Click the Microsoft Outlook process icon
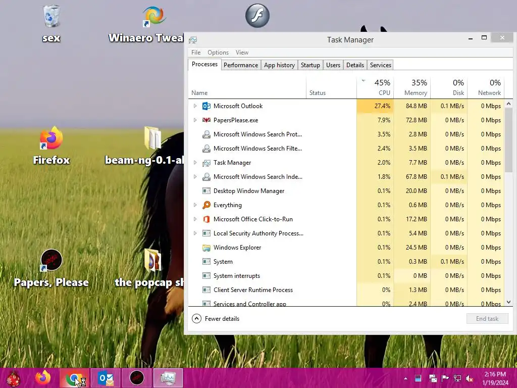The image size is (517, 388). tap(206, 106)
